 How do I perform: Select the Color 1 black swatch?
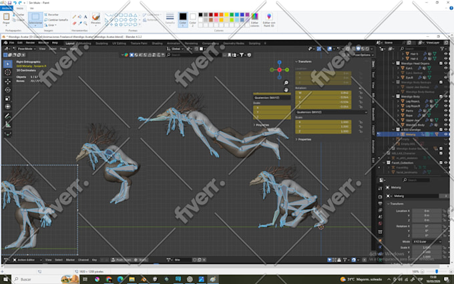click(183, 19)
